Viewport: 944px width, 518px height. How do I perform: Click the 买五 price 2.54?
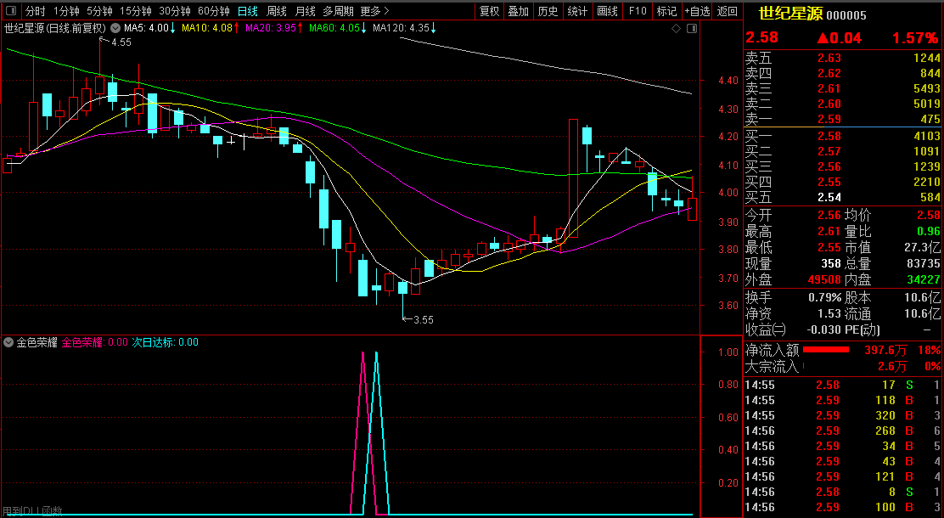[829, 197]
